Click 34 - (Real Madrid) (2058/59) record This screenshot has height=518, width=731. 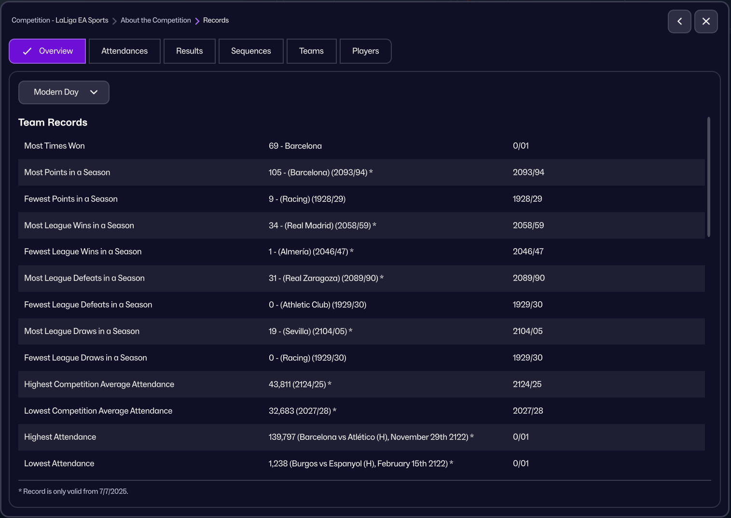(x=322, y=225)
